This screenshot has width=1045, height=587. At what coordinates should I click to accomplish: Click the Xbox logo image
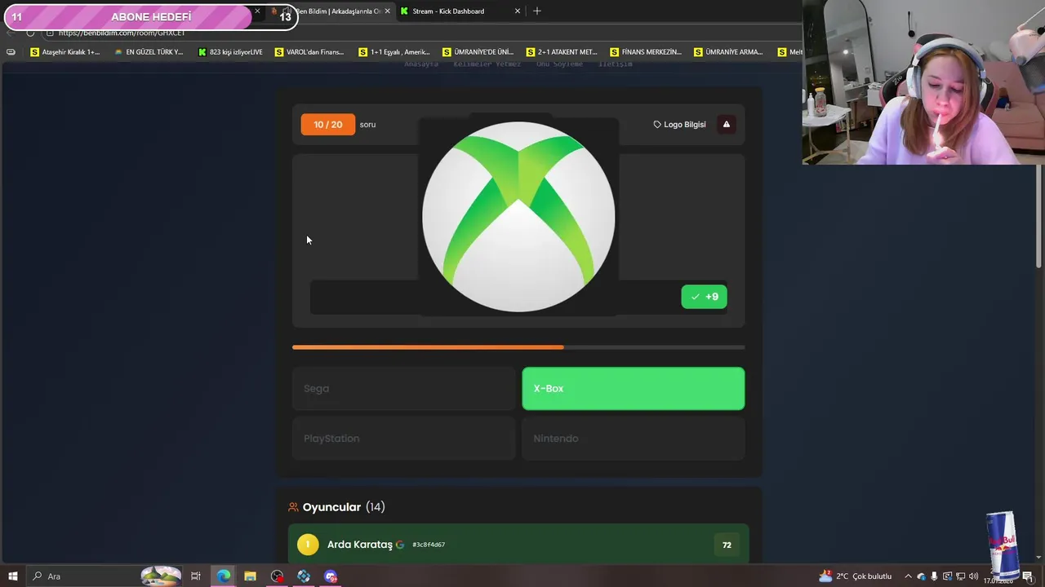[x=518, y=217]
